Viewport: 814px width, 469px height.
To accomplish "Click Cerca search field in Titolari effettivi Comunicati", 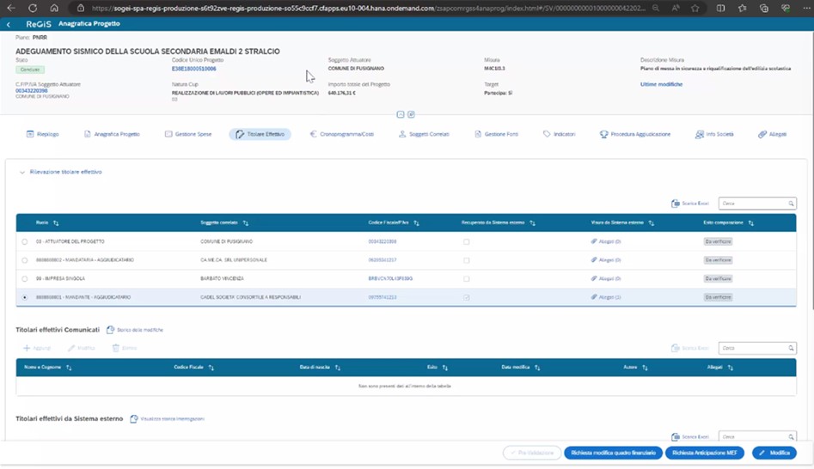I will [752, 348].
